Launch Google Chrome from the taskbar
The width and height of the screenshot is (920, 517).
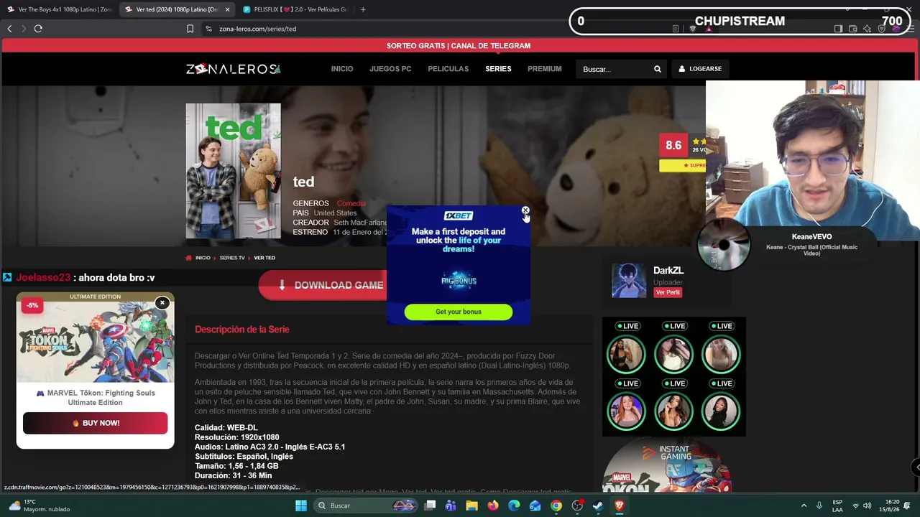556,506
